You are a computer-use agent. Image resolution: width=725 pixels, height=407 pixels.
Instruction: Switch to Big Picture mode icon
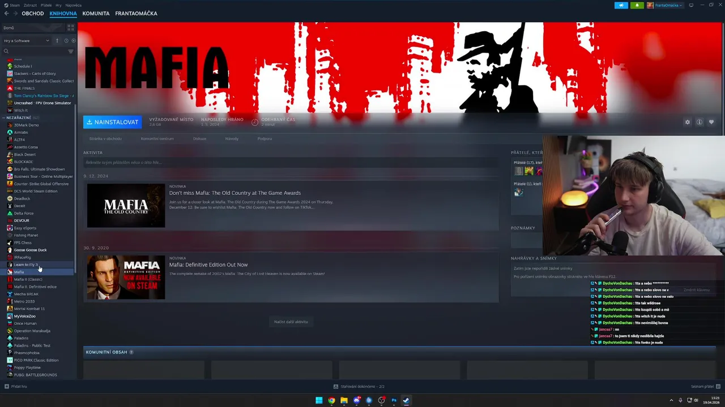click(690, 5)
